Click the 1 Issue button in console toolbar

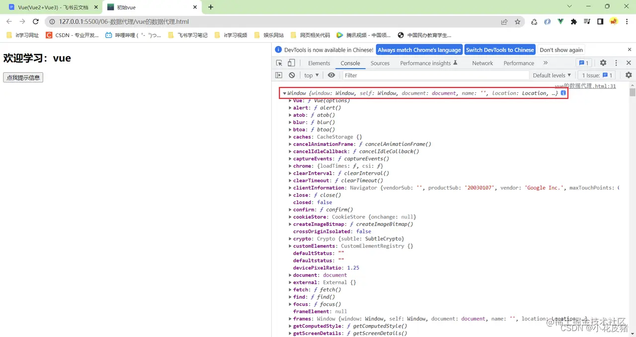click(597, 75)
